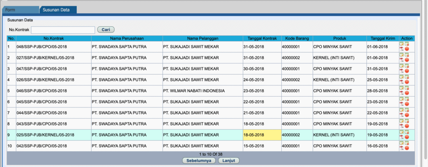Select contract number 047/SSP-PJB/CPO/05-2018
The height and width of the screenshot is (167, 428).
pyautogui.click(x=42, y=69)
